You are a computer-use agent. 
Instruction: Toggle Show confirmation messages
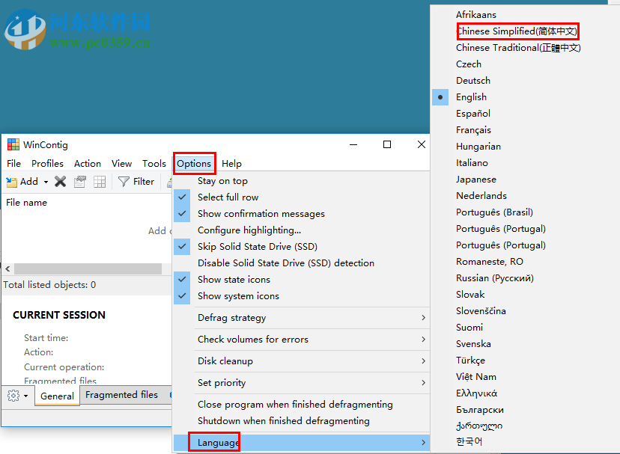(x=301, y=214)
